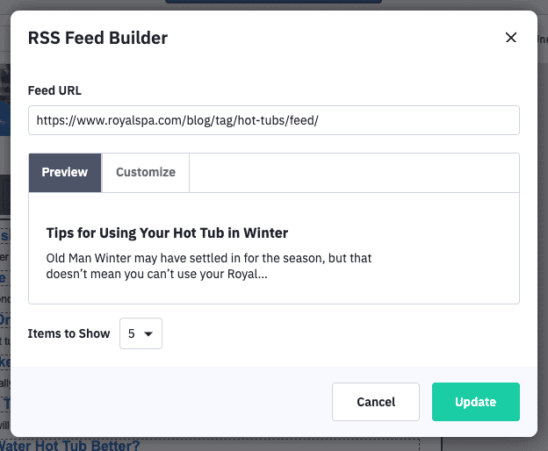548x451 pixels.
Task: Switch to the Preview tab
Action: click(x=65, y=172)
